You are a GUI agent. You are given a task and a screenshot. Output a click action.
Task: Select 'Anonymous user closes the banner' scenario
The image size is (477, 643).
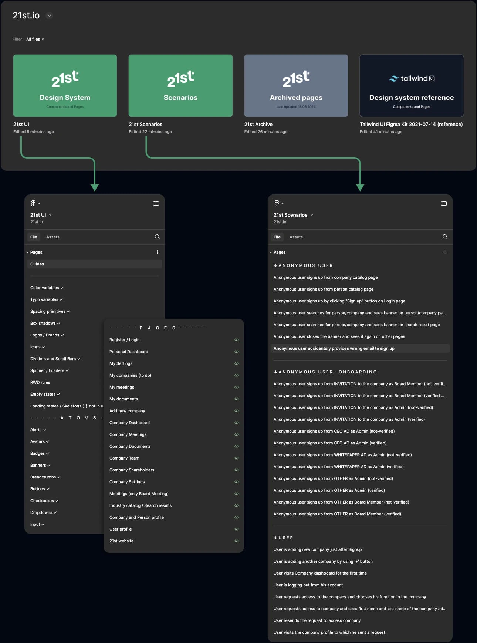click(x=339, y=336)
